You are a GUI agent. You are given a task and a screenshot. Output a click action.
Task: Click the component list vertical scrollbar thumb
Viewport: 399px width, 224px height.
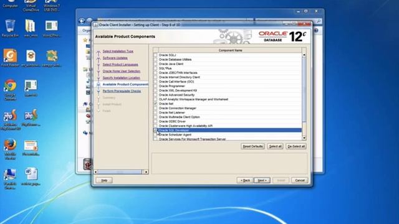[304, 90]
